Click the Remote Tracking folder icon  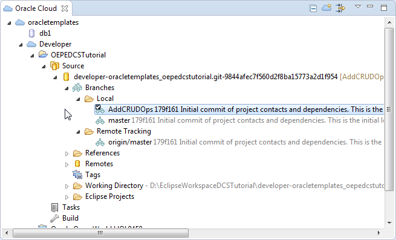pos(89,131)
